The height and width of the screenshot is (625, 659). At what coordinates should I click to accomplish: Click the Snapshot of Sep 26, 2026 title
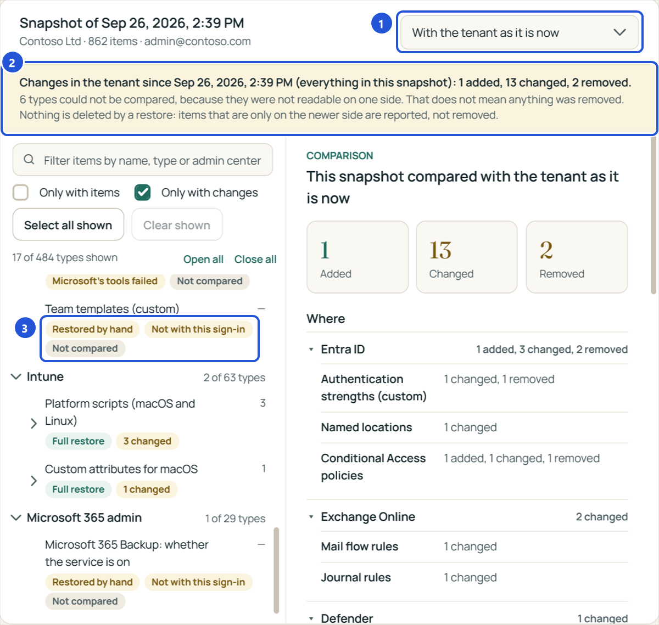pyautogui.click(x=132, y=23)
